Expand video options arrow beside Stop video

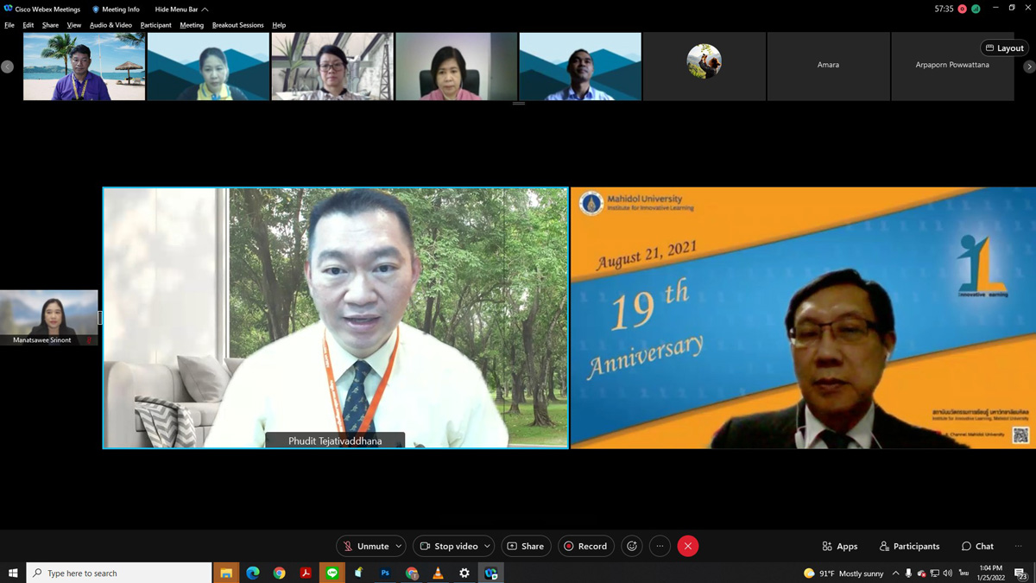pos(487,546)
